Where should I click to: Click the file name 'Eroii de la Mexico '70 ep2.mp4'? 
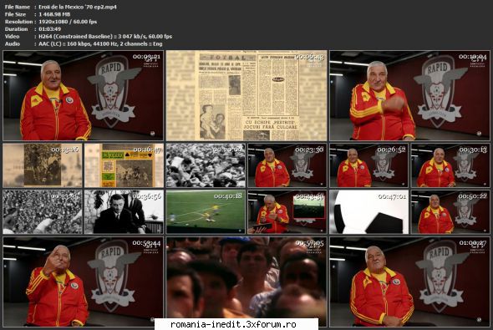pyautogui.click(x=78, y=7)
